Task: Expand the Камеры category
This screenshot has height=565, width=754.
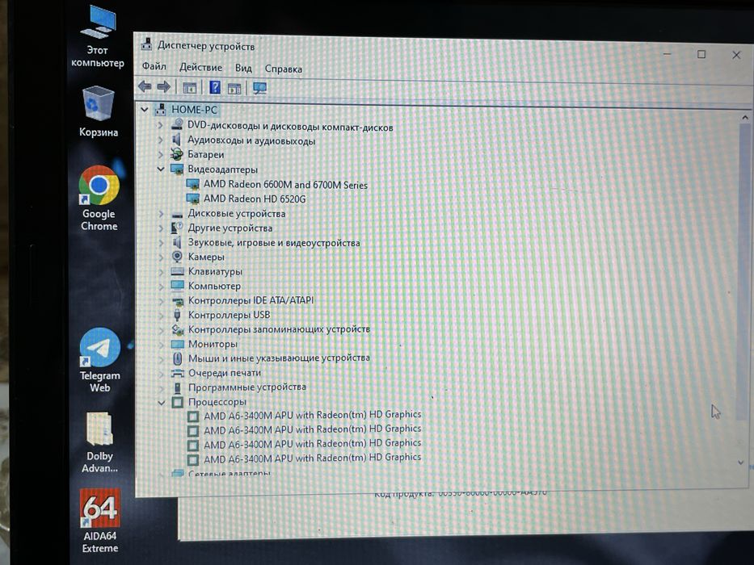Action: [161, 257]
